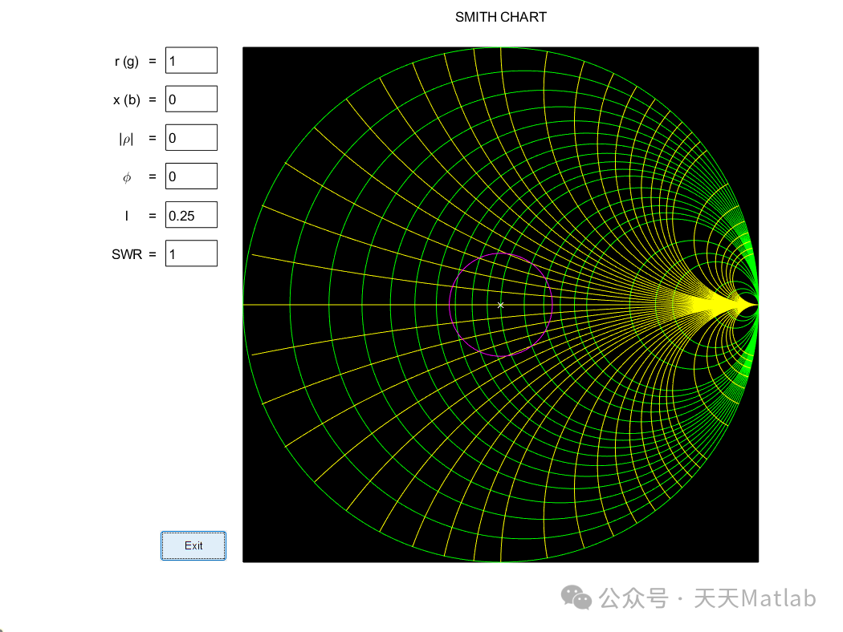The width and height of the screenshot is (843, 632).
Task: Click the 'r (g)' label
Action: point(126,61)
